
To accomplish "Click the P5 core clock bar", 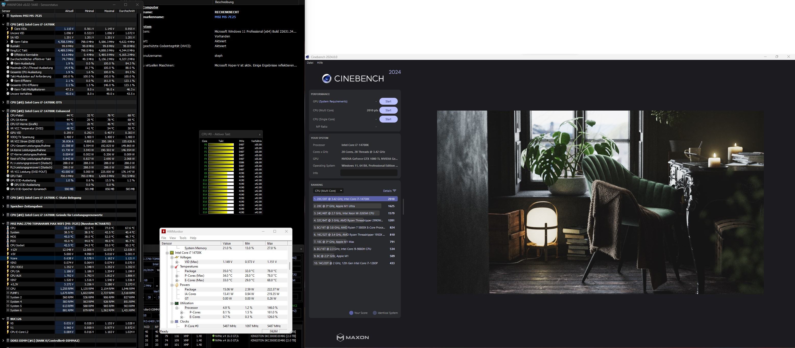I will (x=221, y=162).
